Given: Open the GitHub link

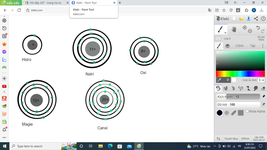Looking at the screenshot, I should pos(245,139).
